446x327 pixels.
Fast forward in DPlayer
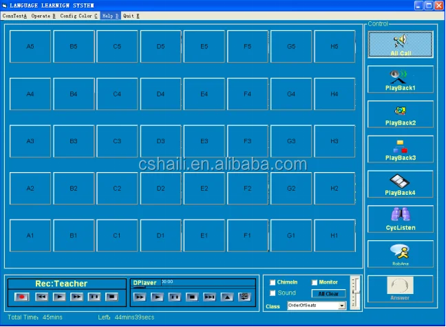(139, 297)
